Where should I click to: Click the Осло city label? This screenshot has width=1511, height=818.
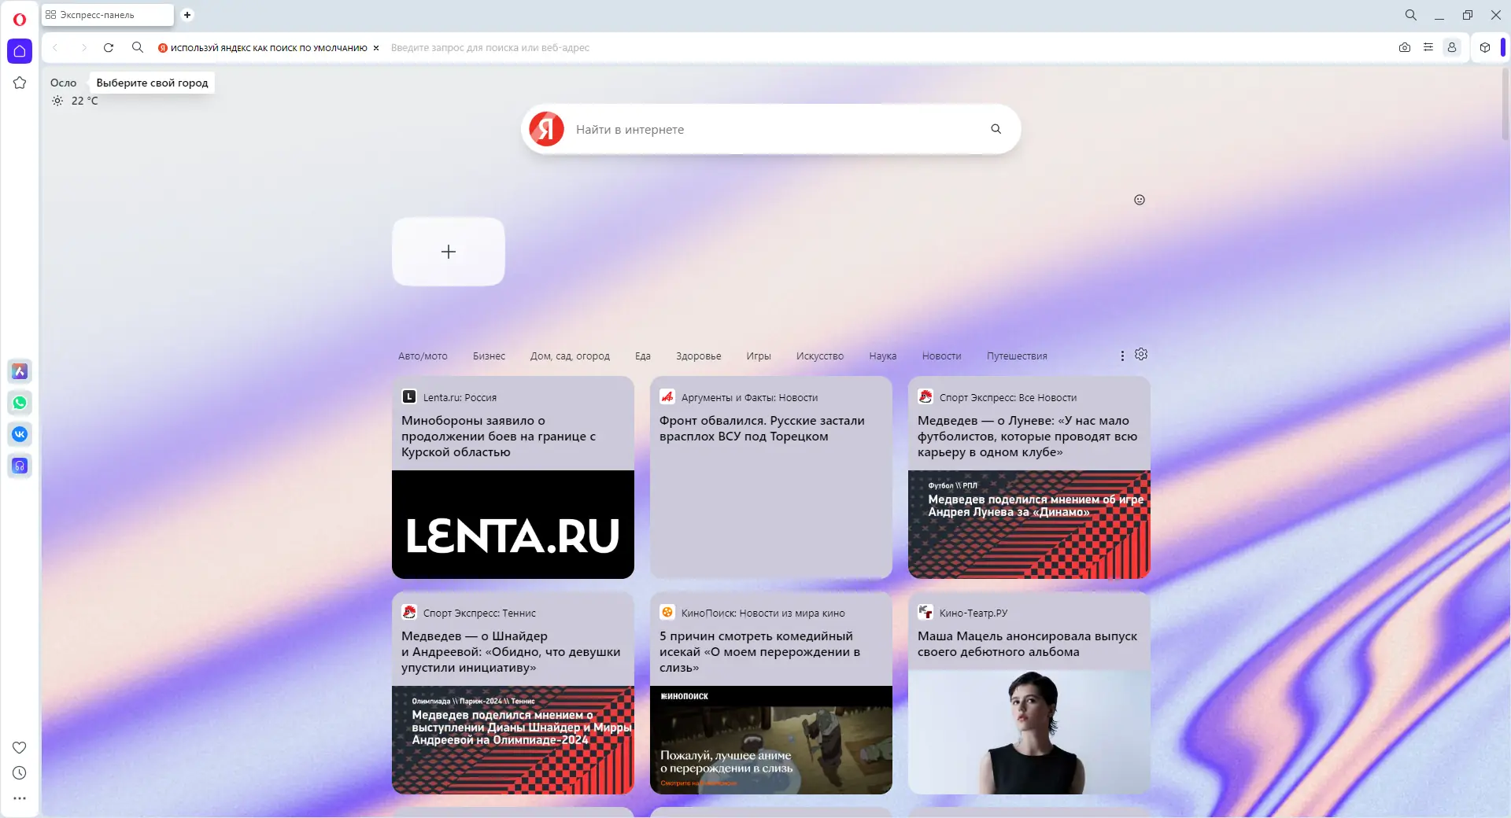(x=64, y=83)
